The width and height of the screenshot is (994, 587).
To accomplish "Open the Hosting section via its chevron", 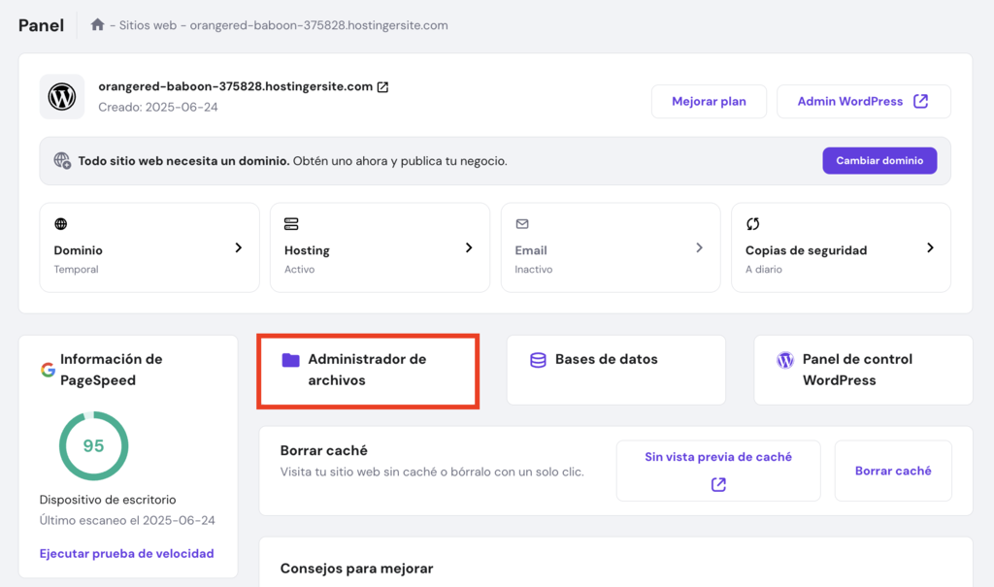I will (x=469, y=247).
